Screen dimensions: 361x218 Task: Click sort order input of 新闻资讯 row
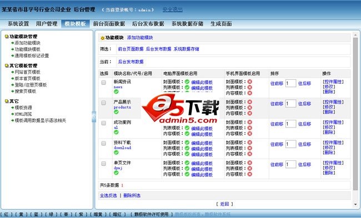click(291, 83)
